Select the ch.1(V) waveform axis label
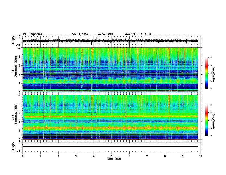The image size is (226, 175). click(14, 41)
